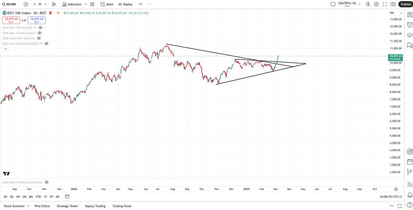Viewport: 413px width, 210px height.
Task: Show E&M Evotrend with Multiple TP indicator
Action: point(46,44)
